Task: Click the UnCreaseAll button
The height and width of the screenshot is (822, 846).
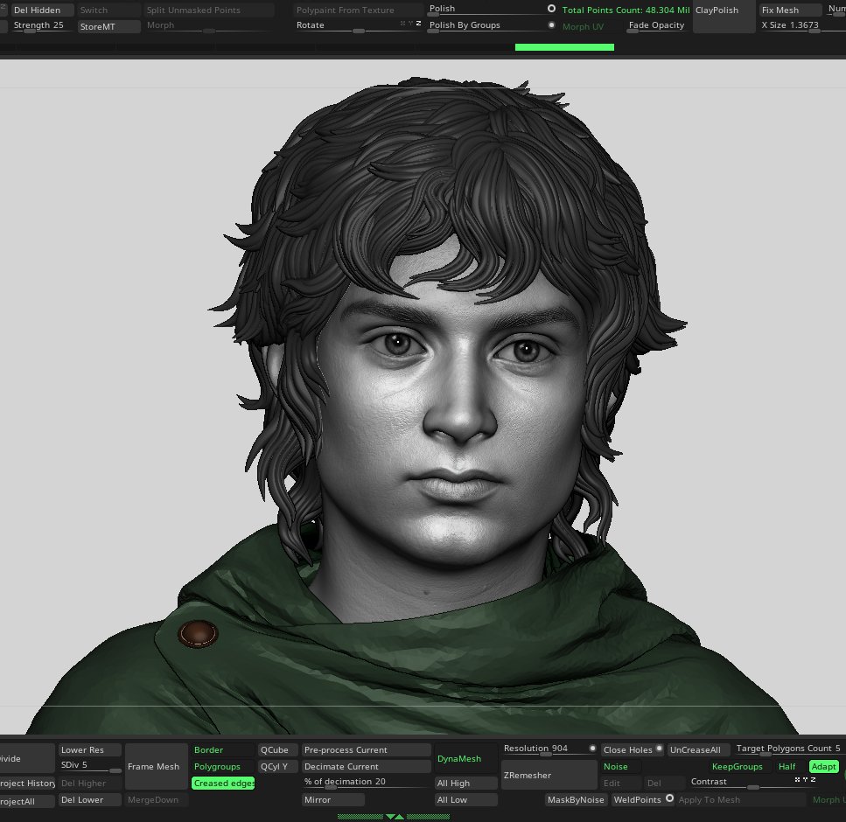Action: [x=698, y=750]
